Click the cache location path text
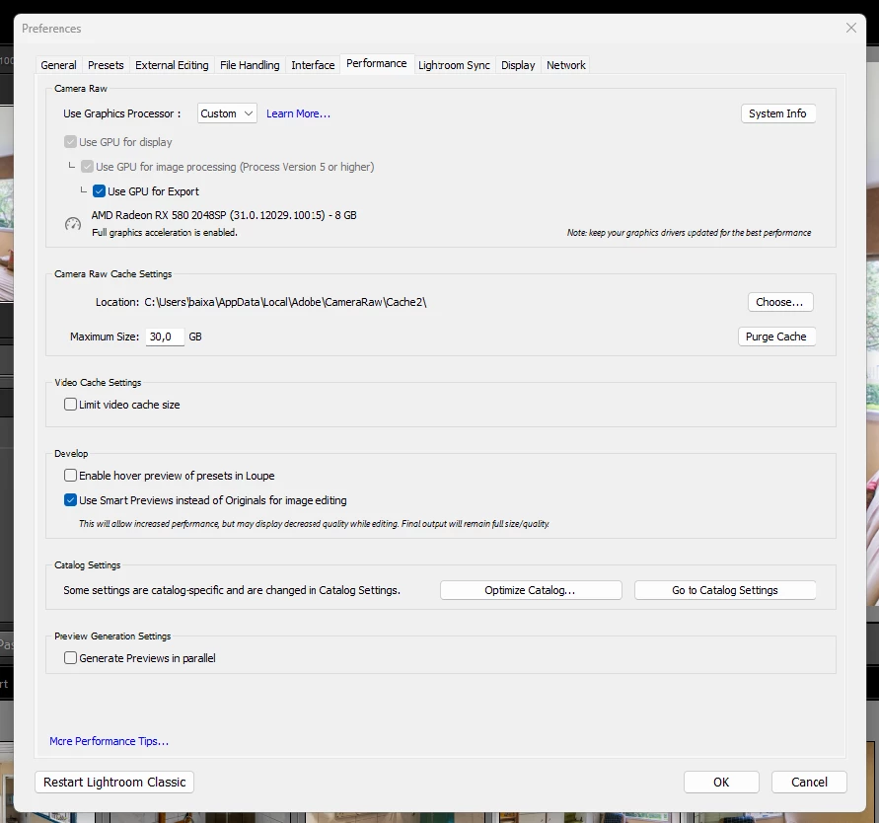 pyautogui.click(x=285, y=302)
